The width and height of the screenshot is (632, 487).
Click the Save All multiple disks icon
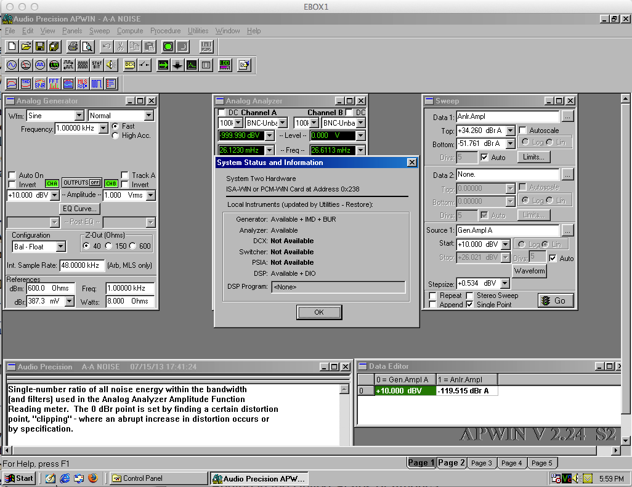(x=54, y=47)
